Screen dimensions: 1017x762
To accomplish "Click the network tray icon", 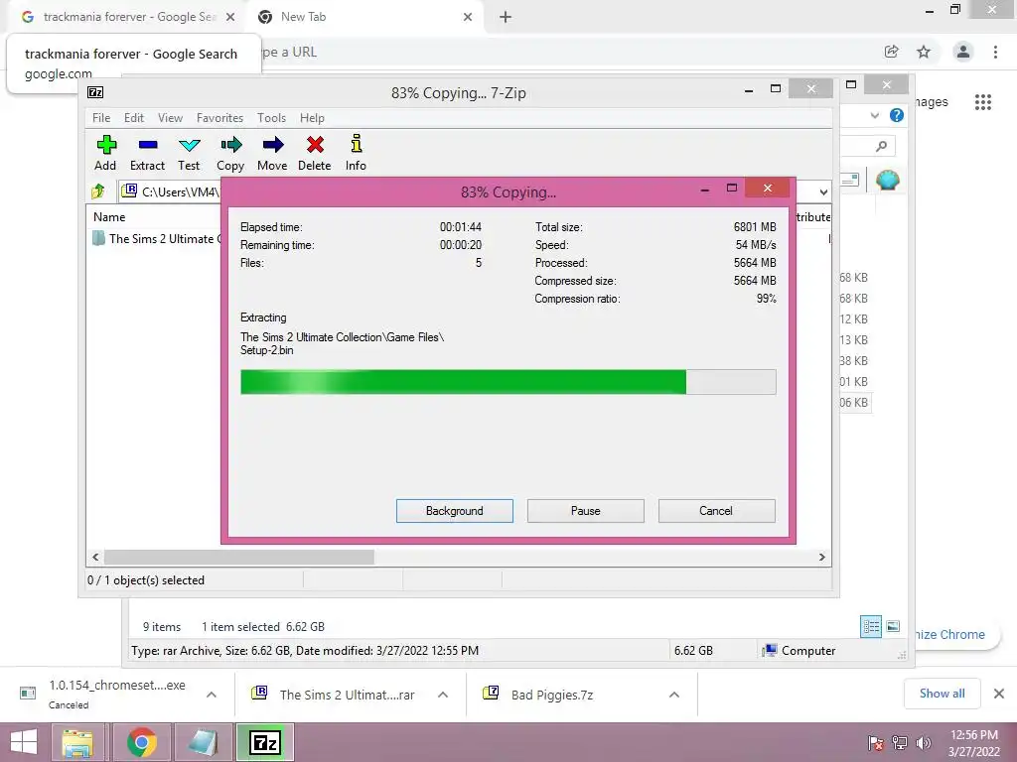I will click(900, 742).
